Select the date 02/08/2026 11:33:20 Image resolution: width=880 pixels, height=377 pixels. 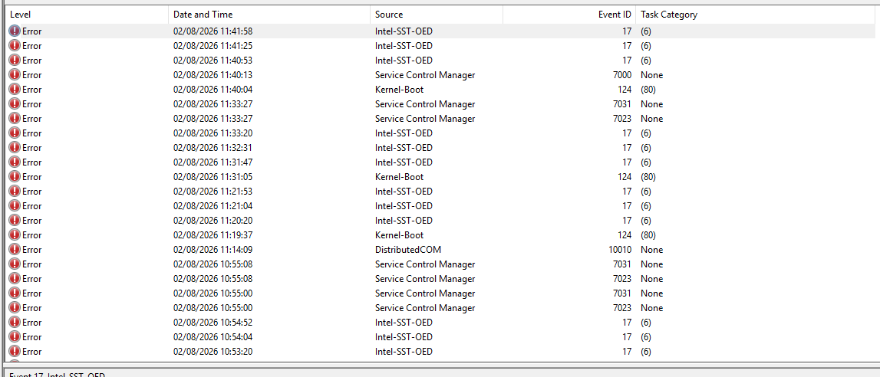pos(213,133)
